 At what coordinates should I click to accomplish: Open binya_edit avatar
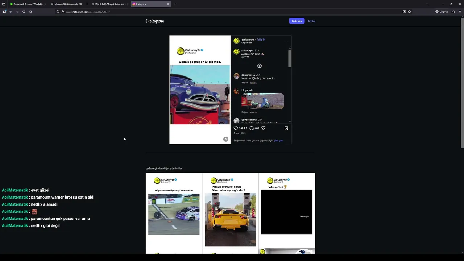(236, 91)
